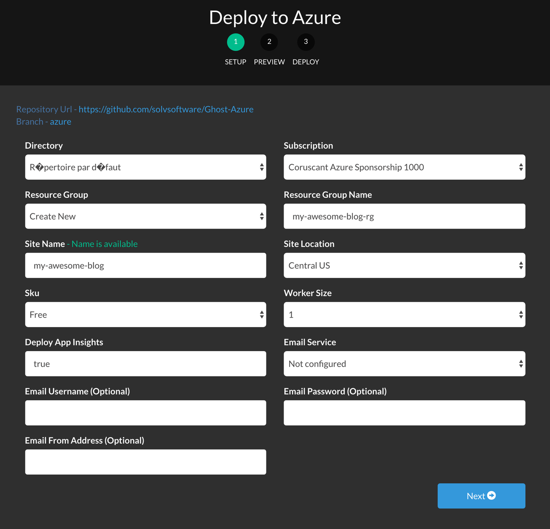
Task: Open the Site Location dropdown
Action: tap(404, 265)
